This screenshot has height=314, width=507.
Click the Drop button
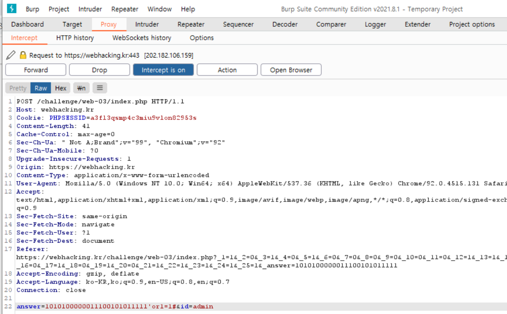pyautogui.click(x=100, y=70)
